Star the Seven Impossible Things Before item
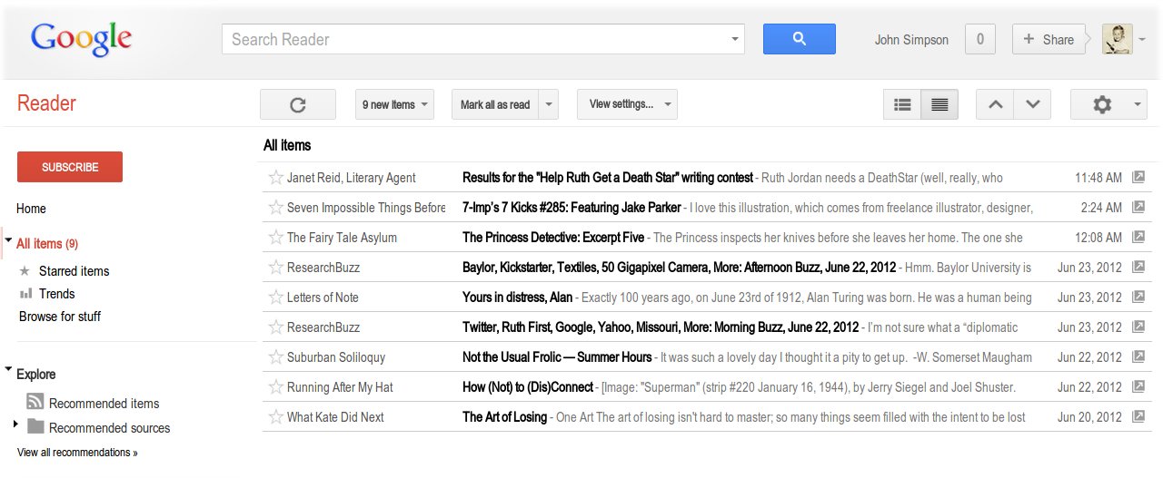The width and height of the screenshot is (1163, 478). click(276, 207)
